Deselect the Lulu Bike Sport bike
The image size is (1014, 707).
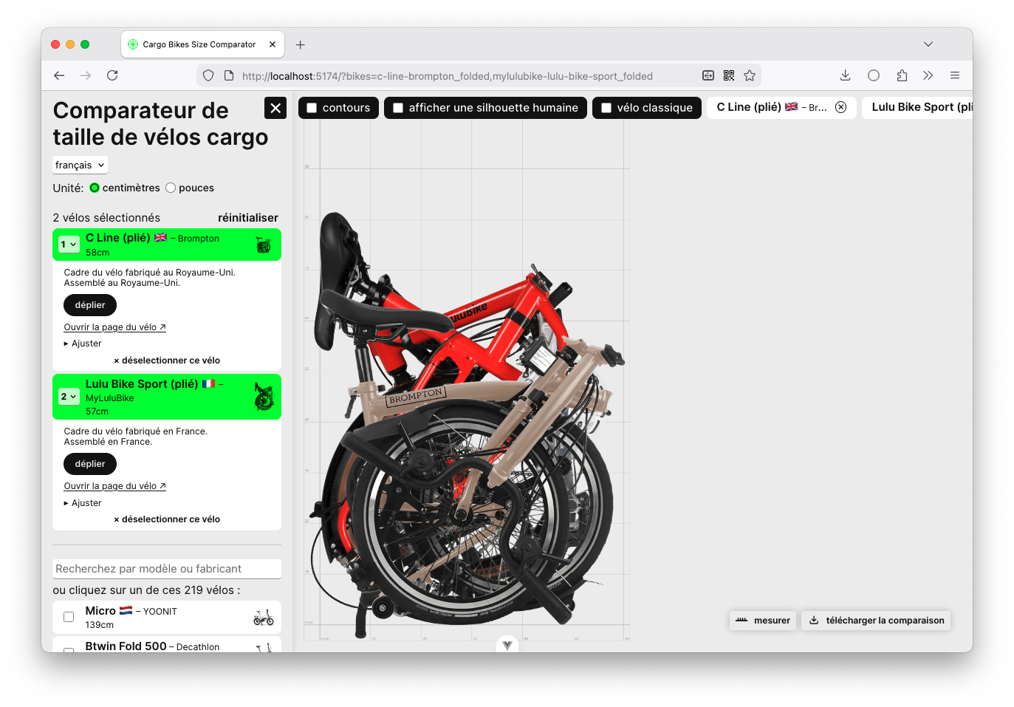click(167, 519)
